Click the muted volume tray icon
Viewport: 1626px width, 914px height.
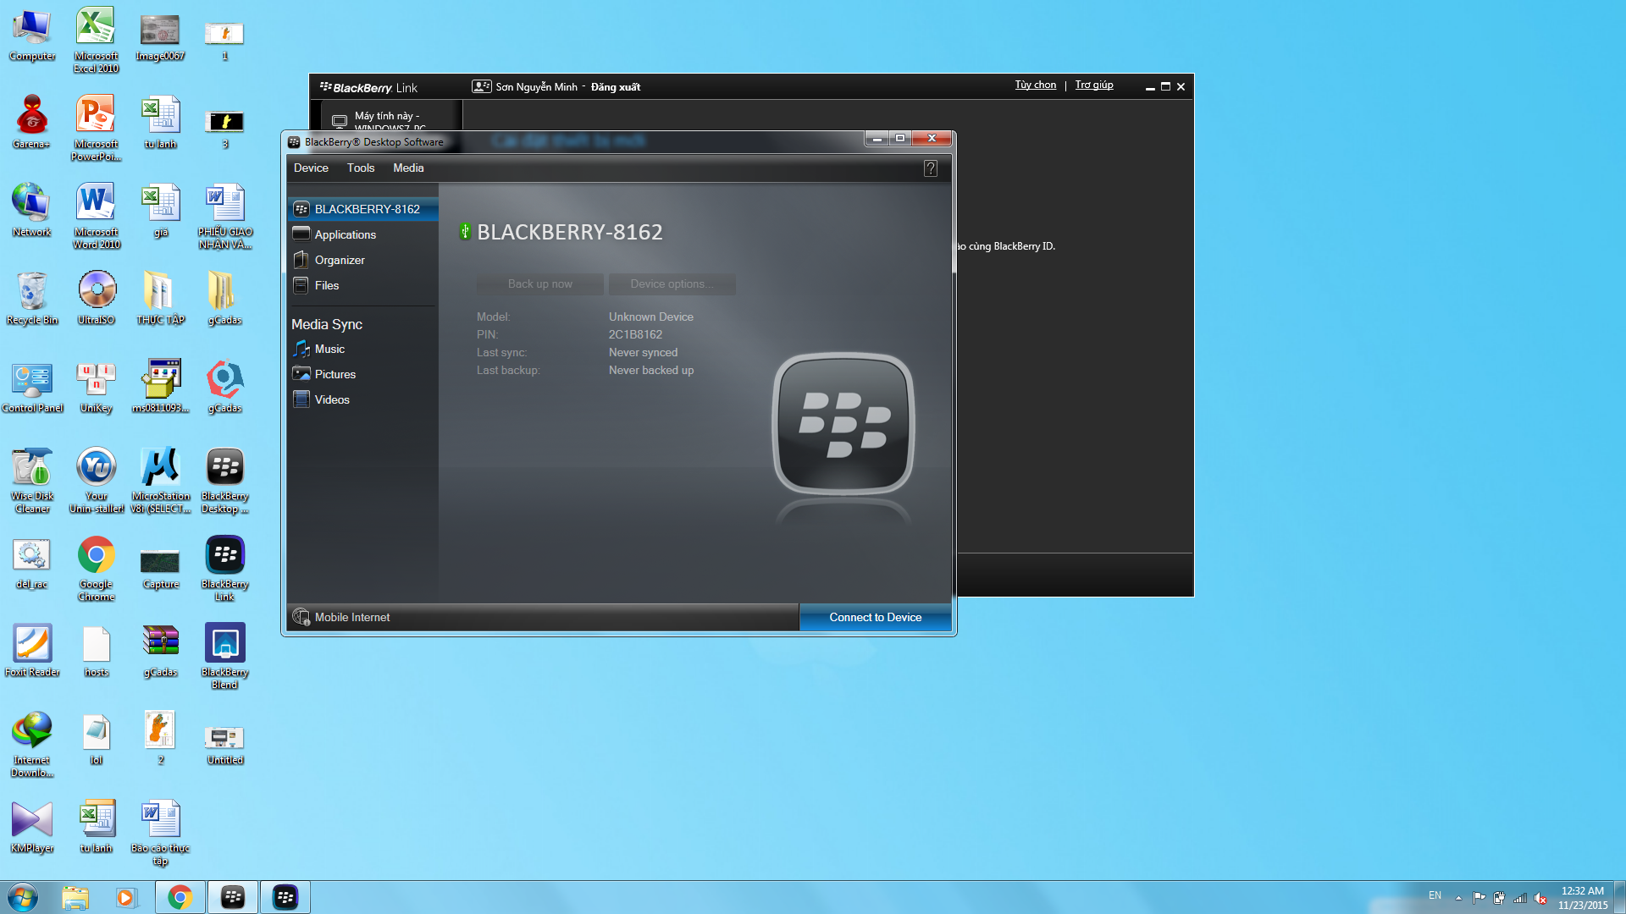point(1540,898)
